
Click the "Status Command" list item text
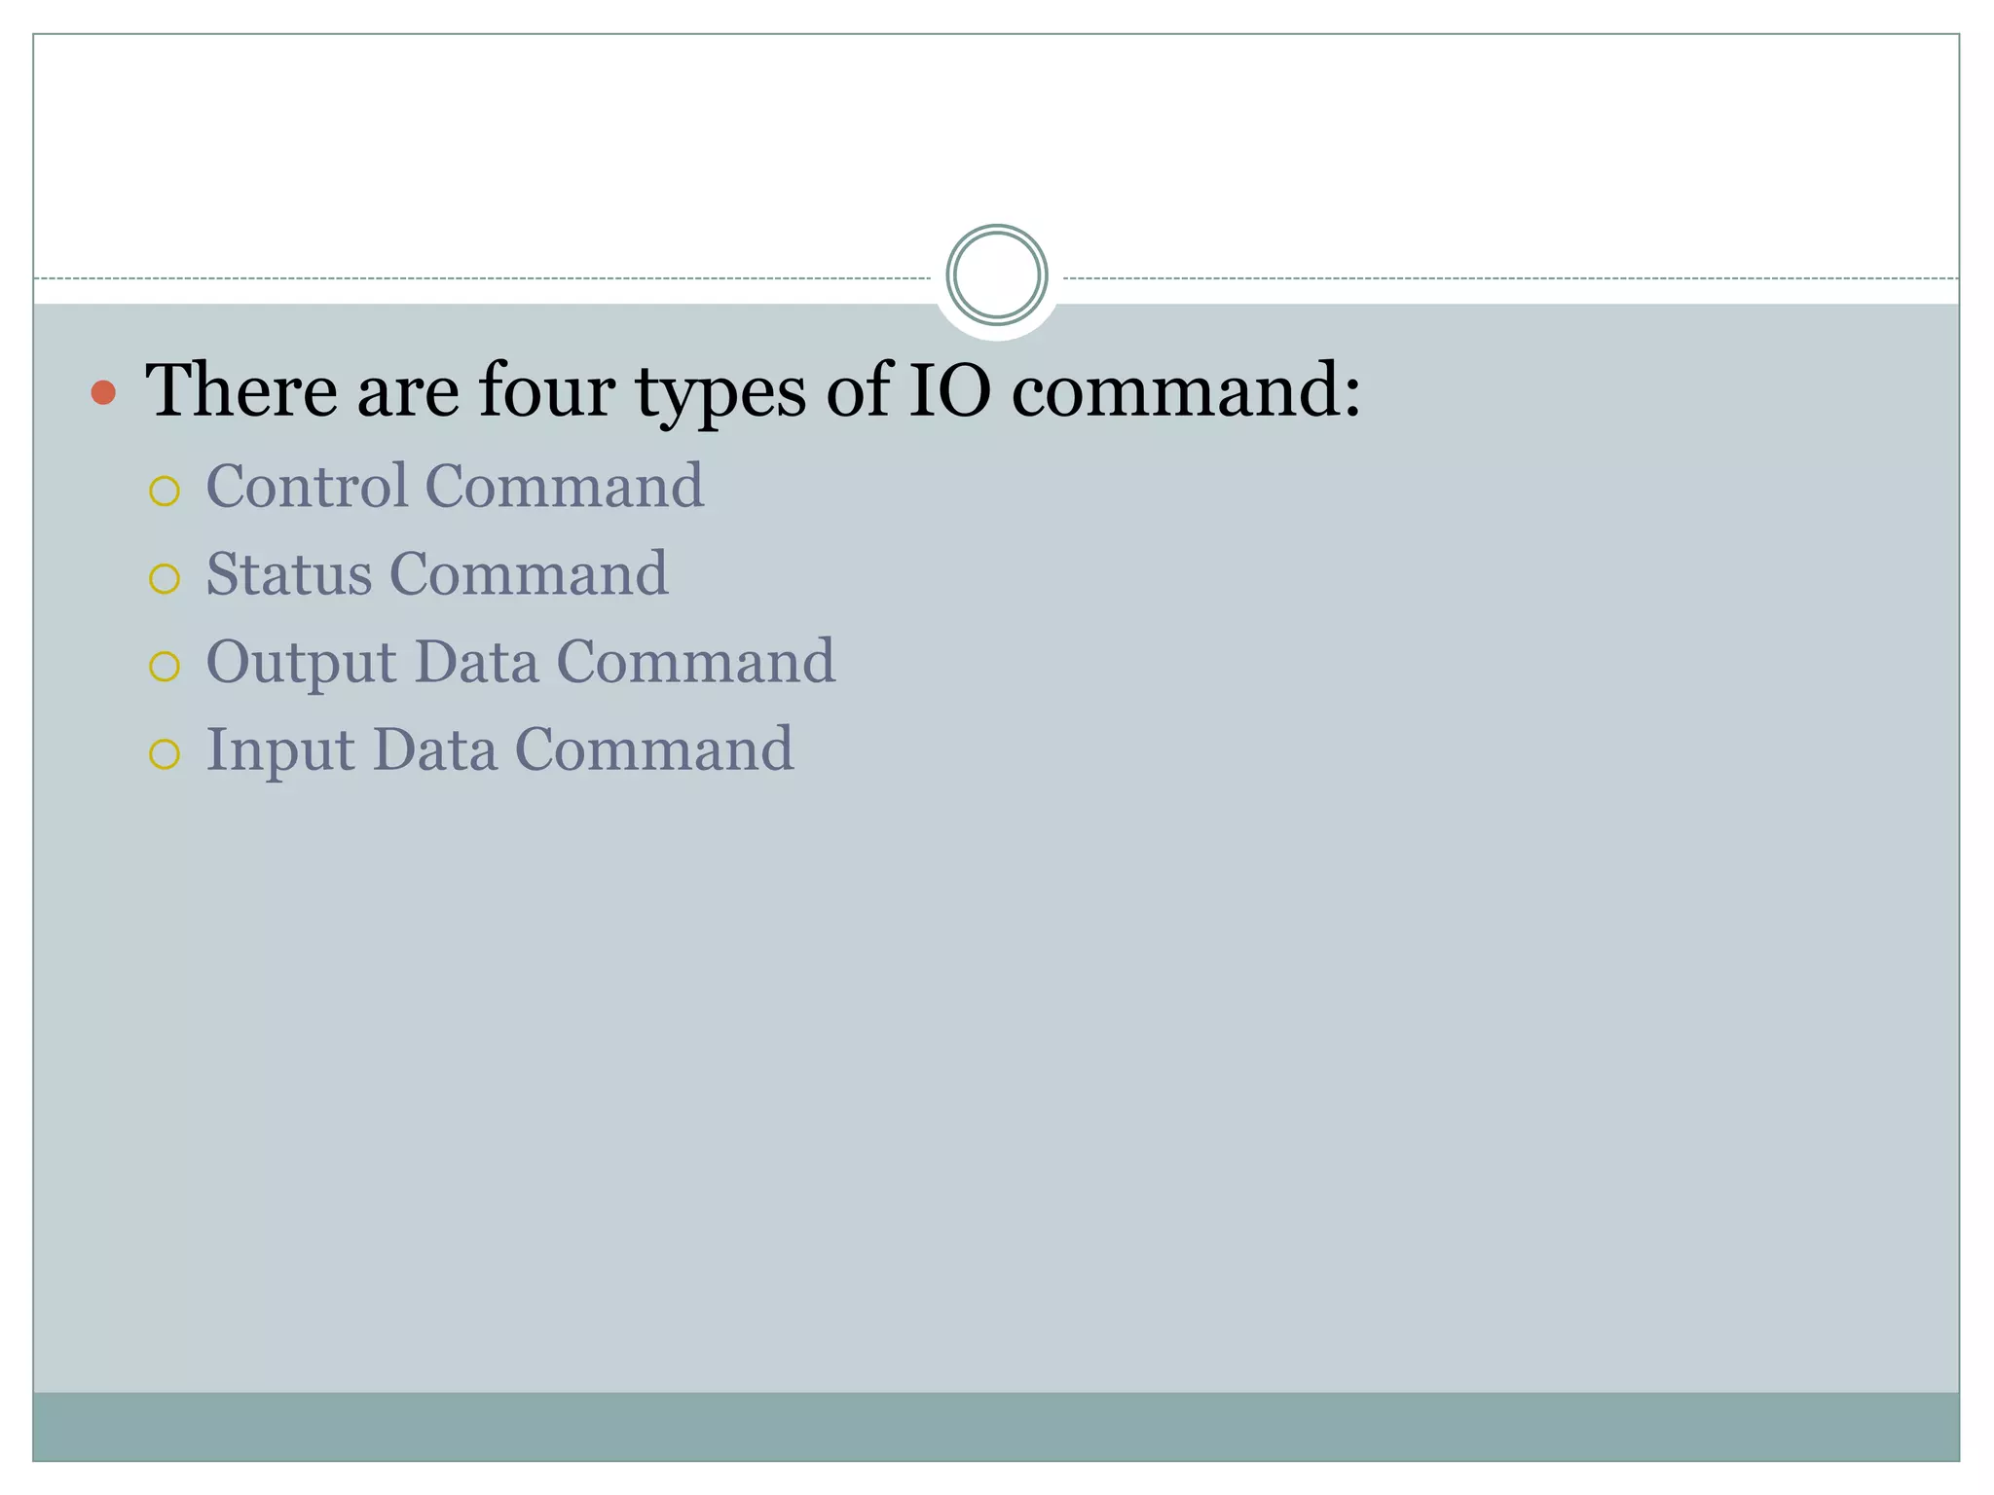point(436,573)
